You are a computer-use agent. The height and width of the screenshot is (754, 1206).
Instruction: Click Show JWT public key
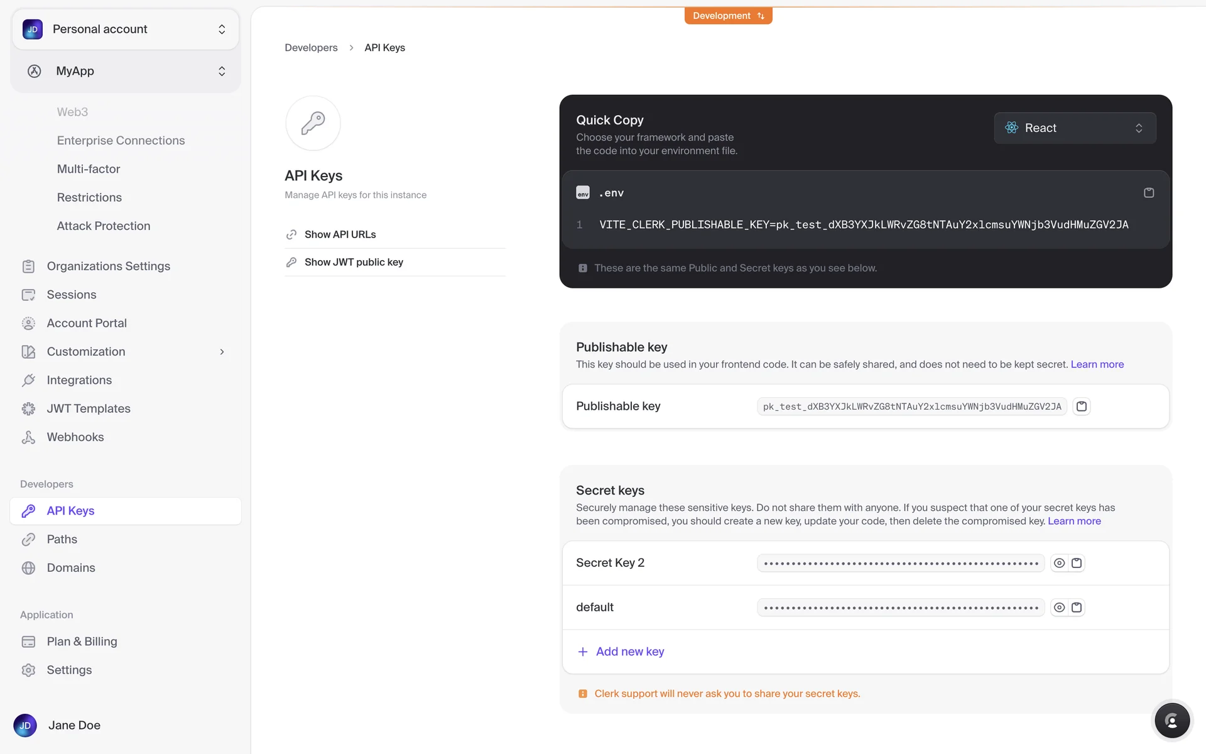pyautogui.click(x=354, y=262)
